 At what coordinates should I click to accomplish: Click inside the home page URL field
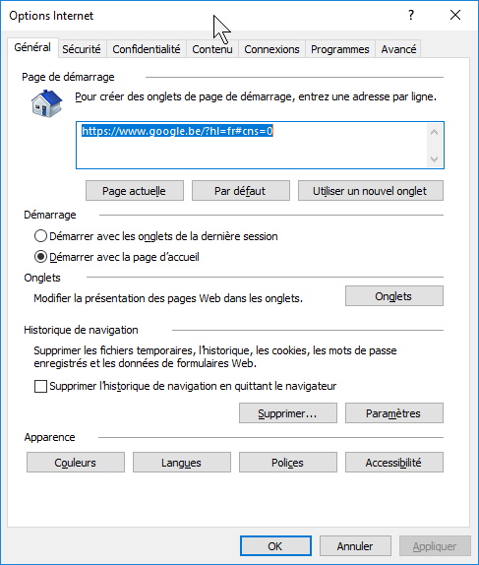pos(252,146)
